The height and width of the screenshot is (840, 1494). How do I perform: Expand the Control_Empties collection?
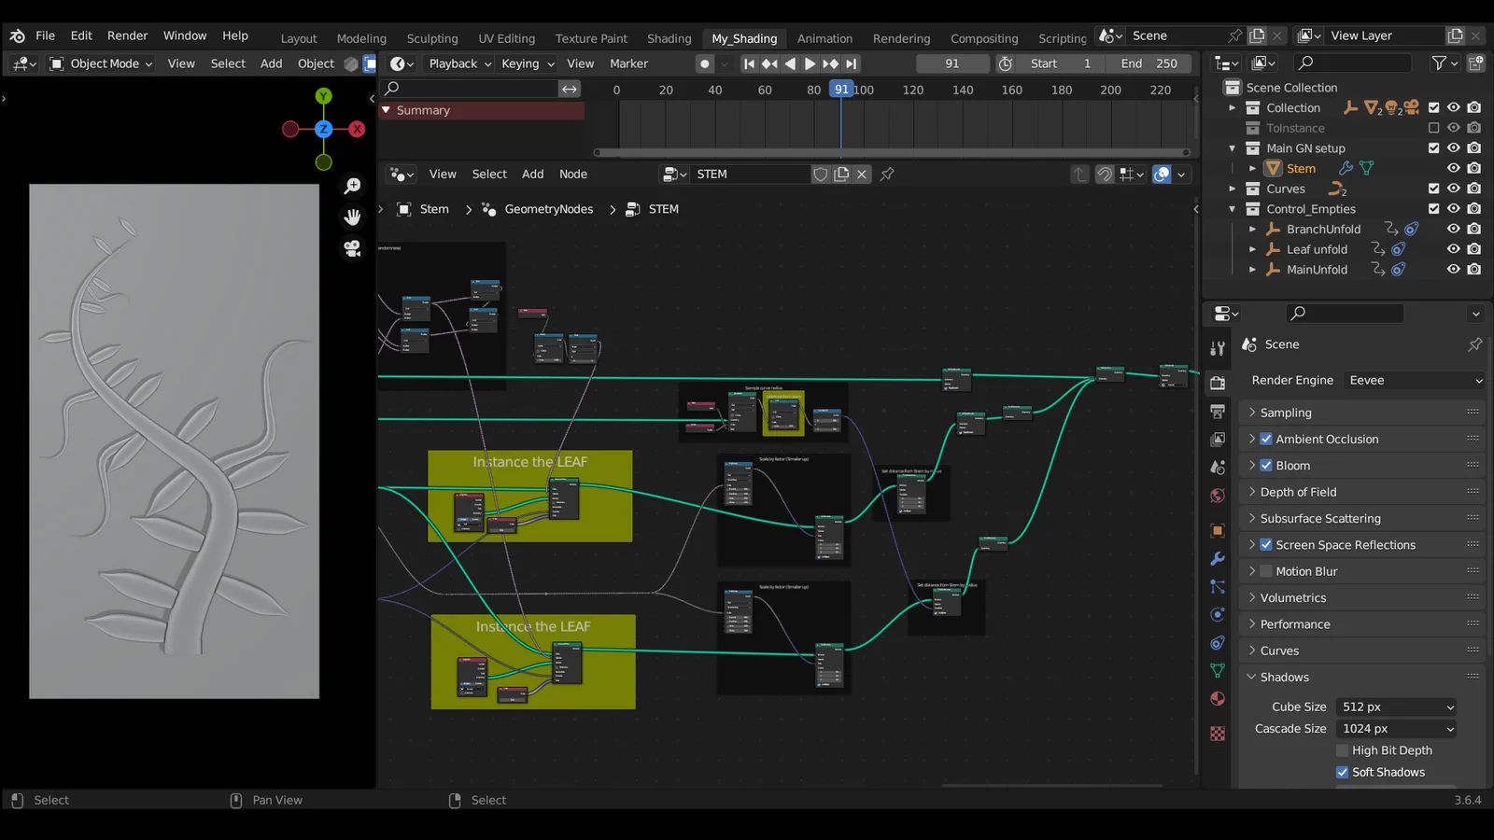click(x=1233, y=208)
